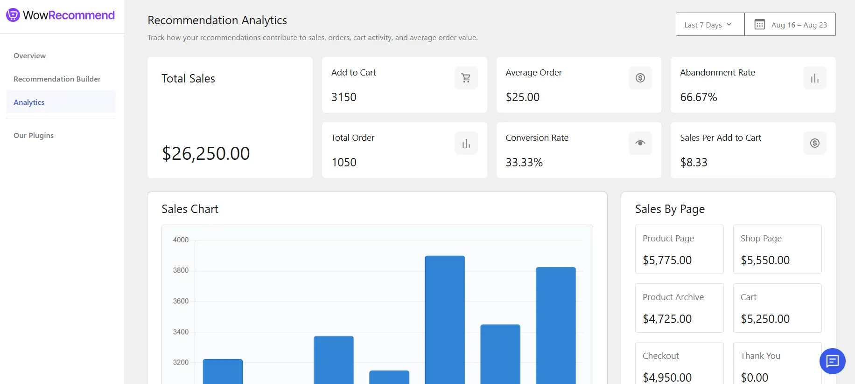This screenshot has height=384, width=855.
Task: Select the Thank You sales card
Action: pyautogui.click(x=778, y=363)
